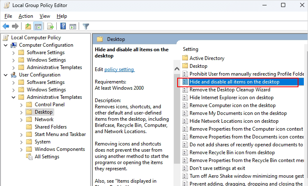Click the policy icon beside Remove the Desktop Cleanup Wizard

[x=185, y=90]
